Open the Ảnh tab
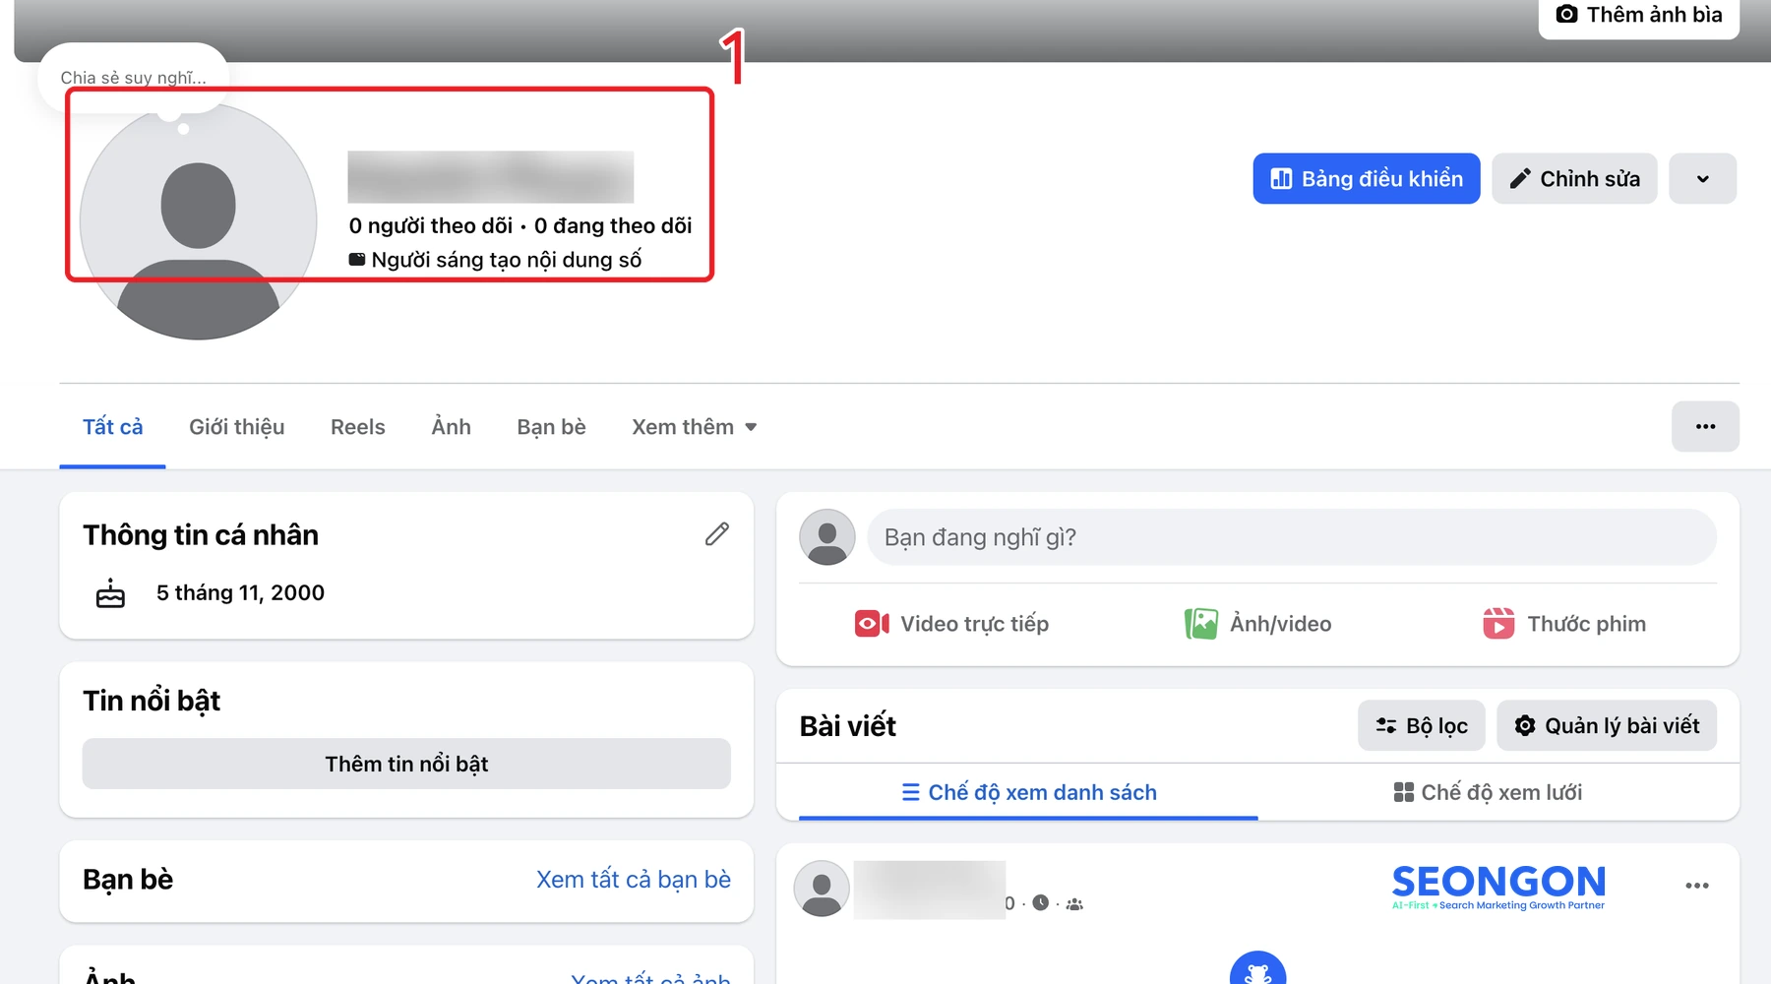The width and height of the screenshot is (1771, 984). 451,427
